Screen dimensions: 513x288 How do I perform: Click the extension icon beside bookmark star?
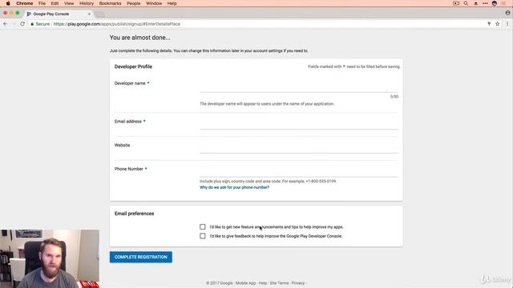coord(489,24)
